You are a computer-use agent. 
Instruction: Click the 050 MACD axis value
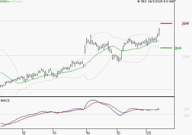point(187,109)
